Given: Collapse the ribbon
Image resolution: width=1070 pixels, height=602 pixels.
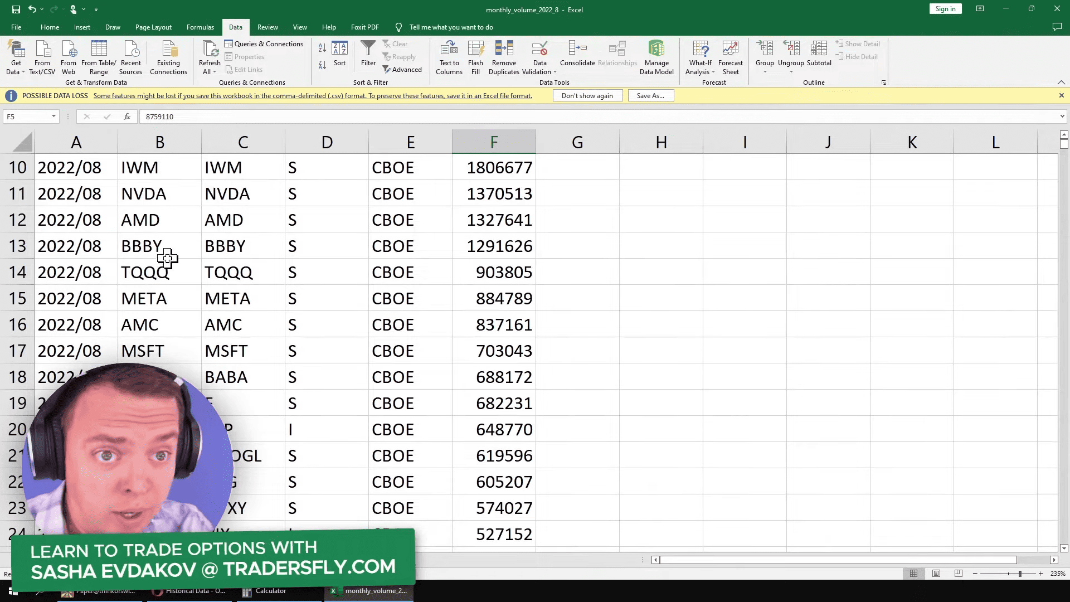Looking at the screenshot, I should click(x=1061, y=82).
